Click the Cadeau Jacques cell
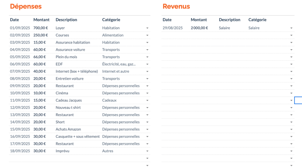 [x=68, y=100]
